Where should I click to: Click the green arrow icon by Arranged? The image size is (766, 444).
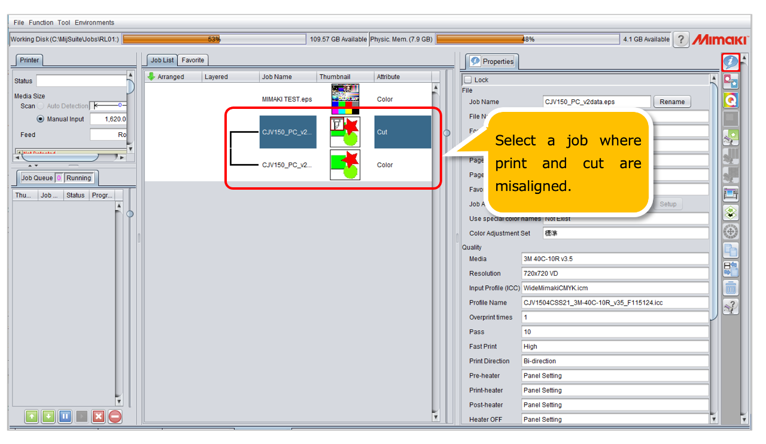151,77
